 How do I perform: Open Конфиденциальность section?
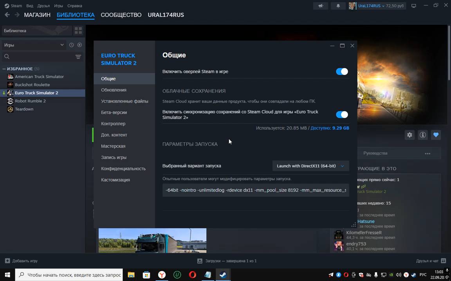click(124, 169)
